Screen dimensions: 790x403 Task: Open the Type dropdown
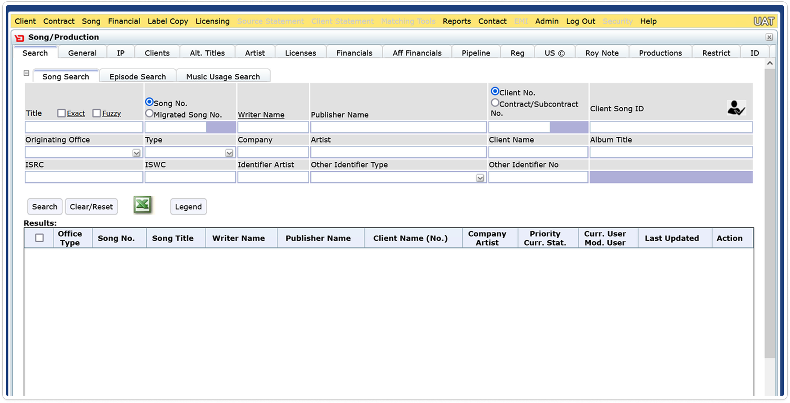[x=229, y=153]
